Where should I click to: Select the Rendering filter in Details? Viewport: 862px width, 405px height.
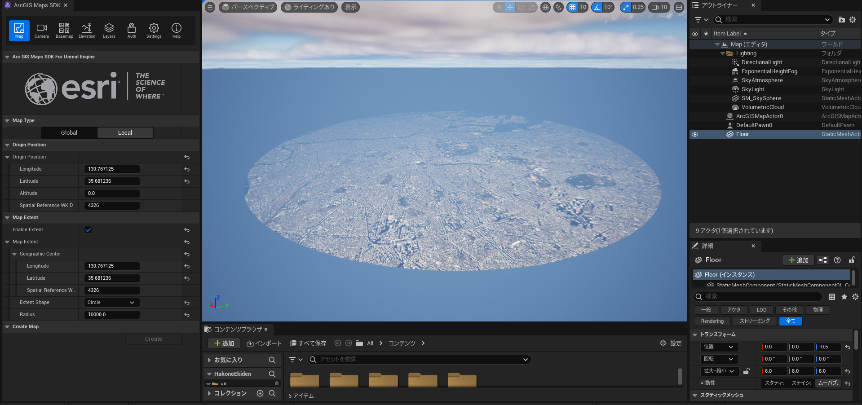click(712, 321)
